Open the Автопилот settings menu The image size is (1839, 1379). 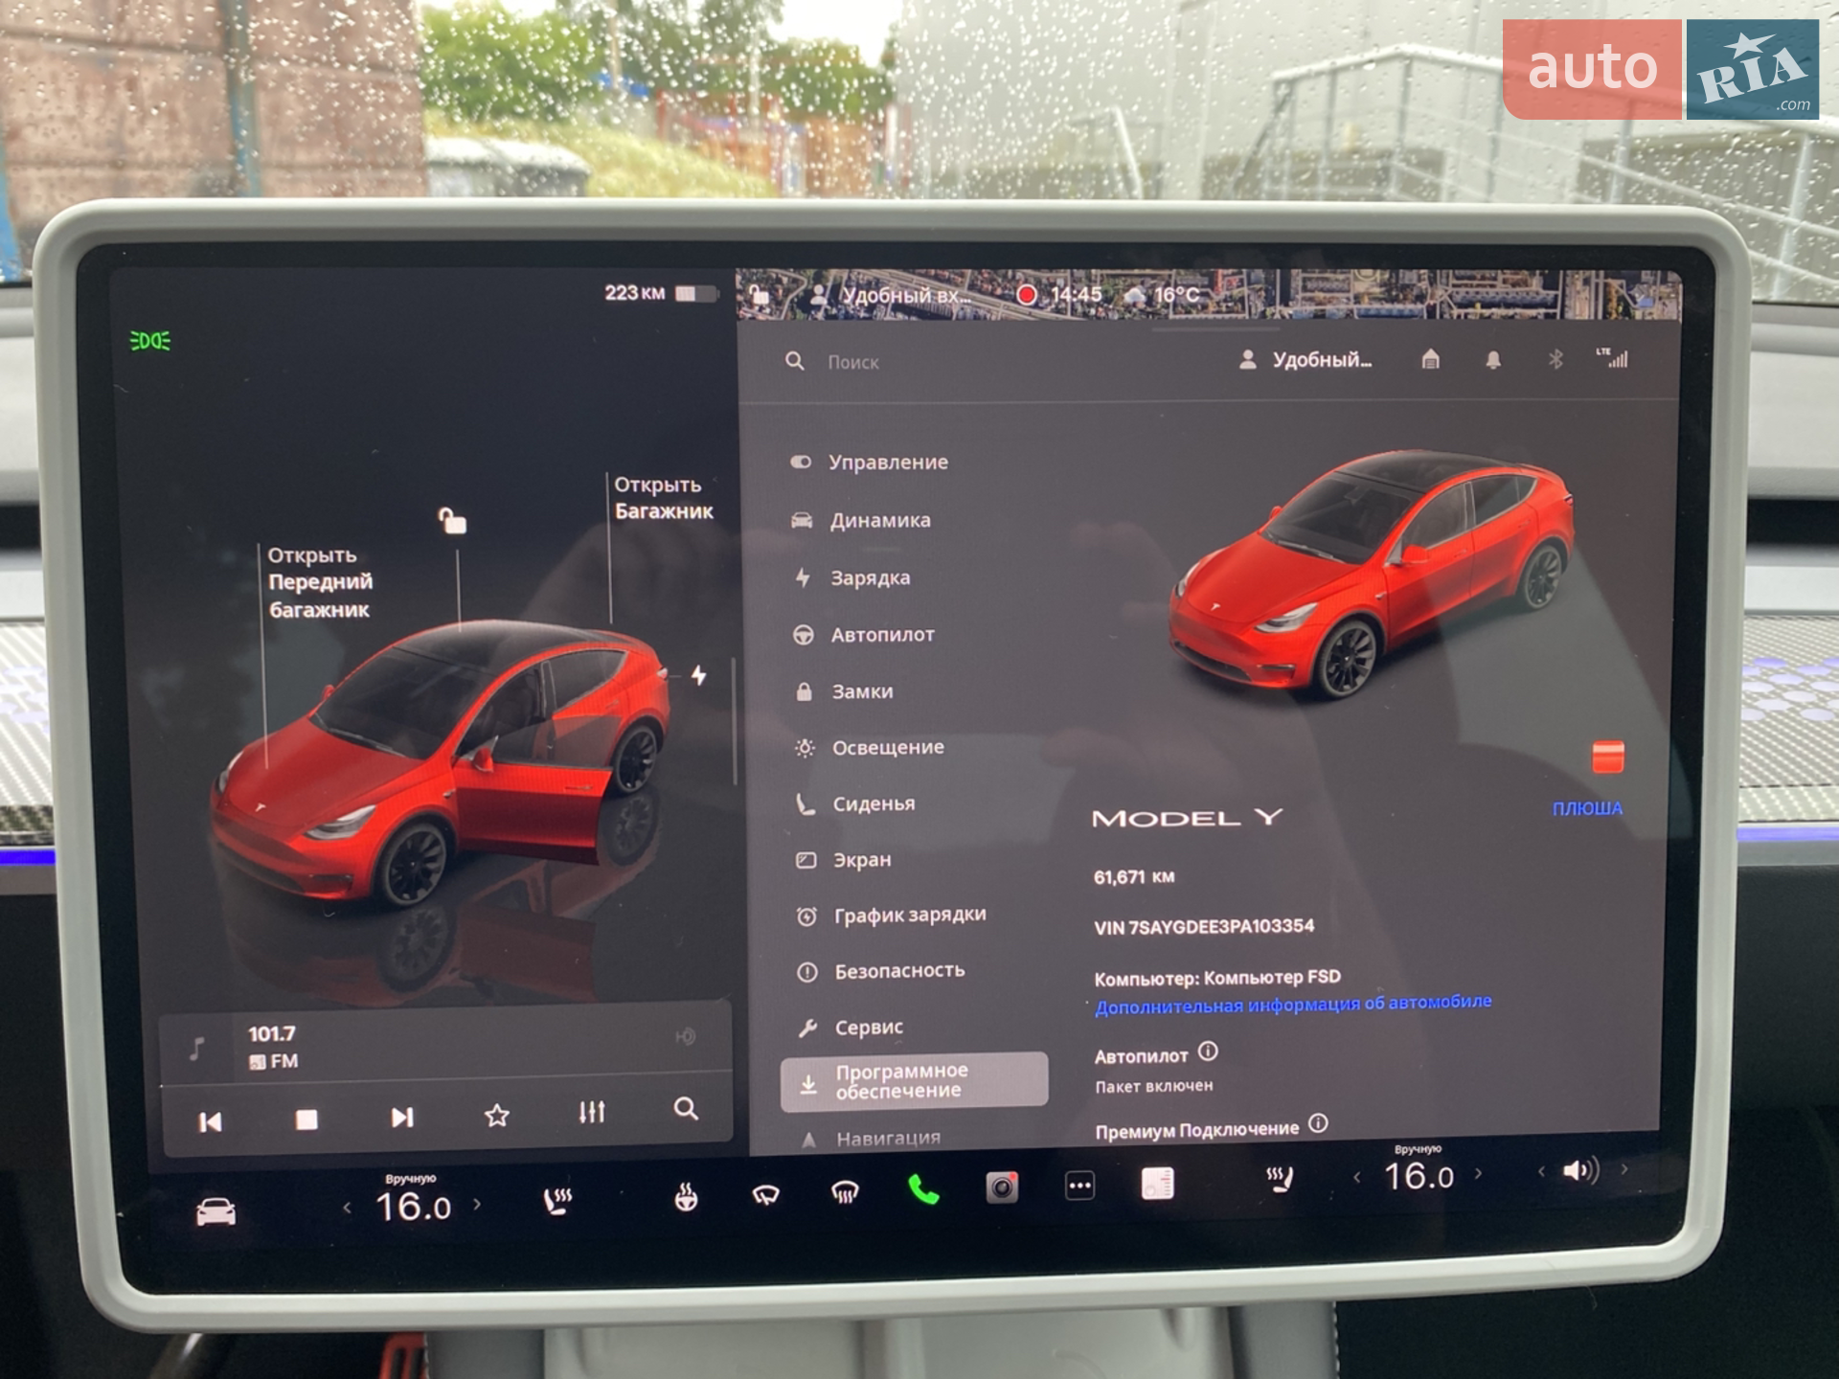point(863,634)
